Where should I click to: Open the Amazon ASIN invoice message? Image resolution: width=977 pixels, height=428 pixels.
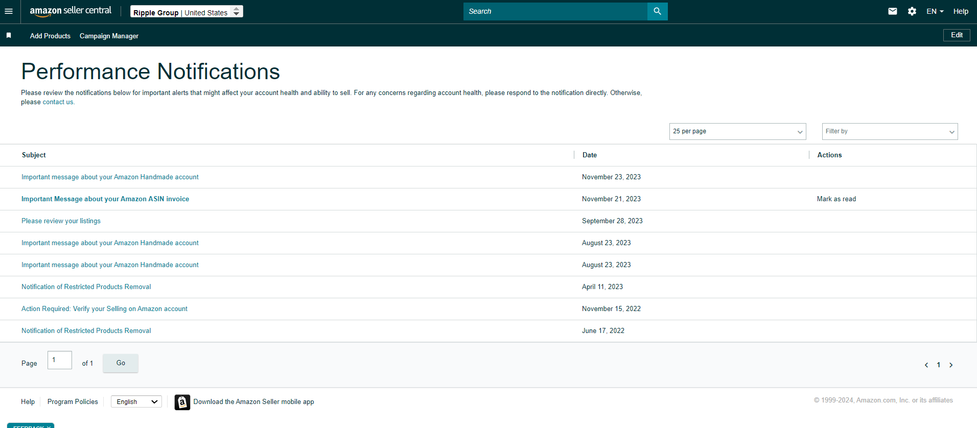(x=105, y=199)
